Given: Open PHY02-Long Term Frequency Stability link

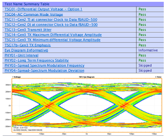Looking at the screenshot, I should [37, 60].
